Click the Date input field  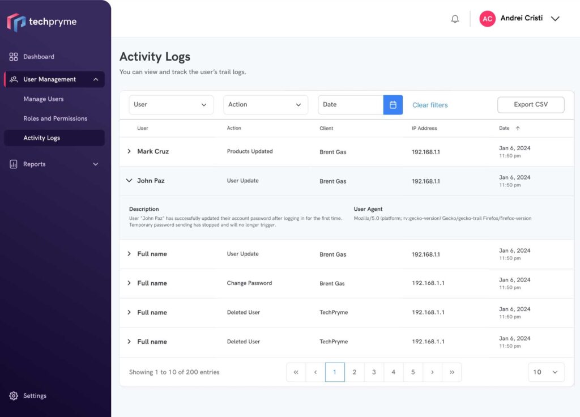[350, 105]
